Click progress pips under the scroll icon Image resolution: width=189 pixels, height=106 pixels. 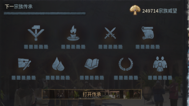(x=148, y=47)
